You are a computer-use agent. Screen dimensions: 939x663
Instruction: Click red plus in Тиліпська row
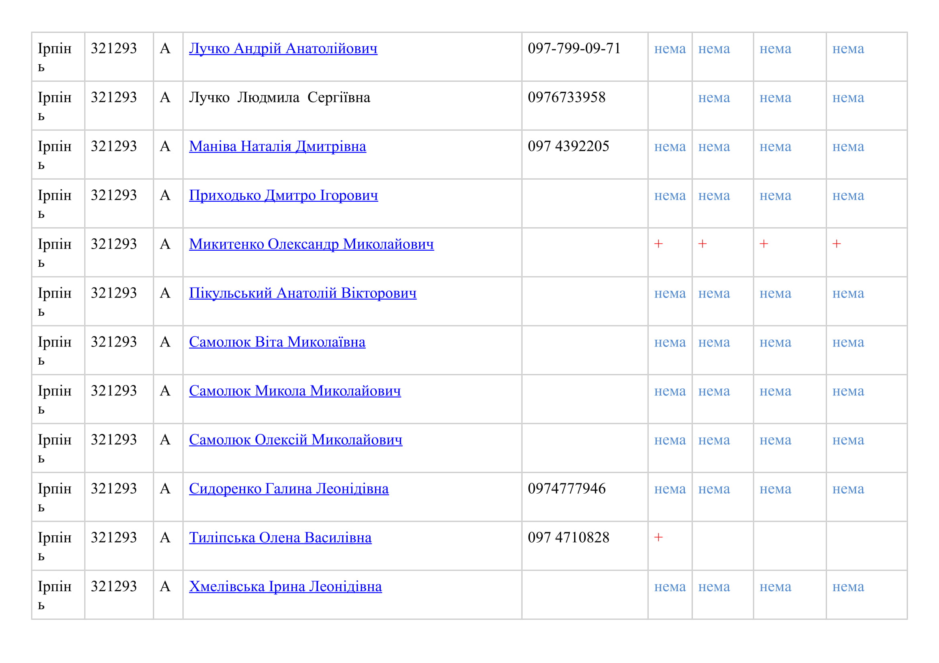[x=658, y=537]
